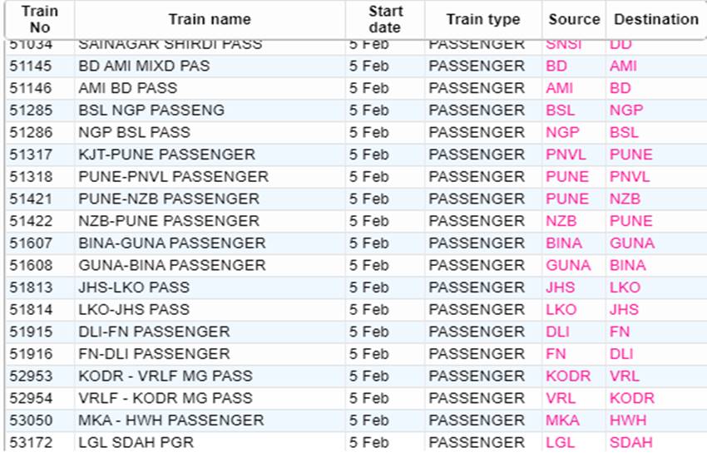Click the Start date column header
This screenshot has height=457, width=707.
pyautogui.click(x=385, y=19)
